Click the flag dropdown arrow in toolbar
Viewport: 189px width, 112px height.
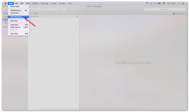click(65, 9)
